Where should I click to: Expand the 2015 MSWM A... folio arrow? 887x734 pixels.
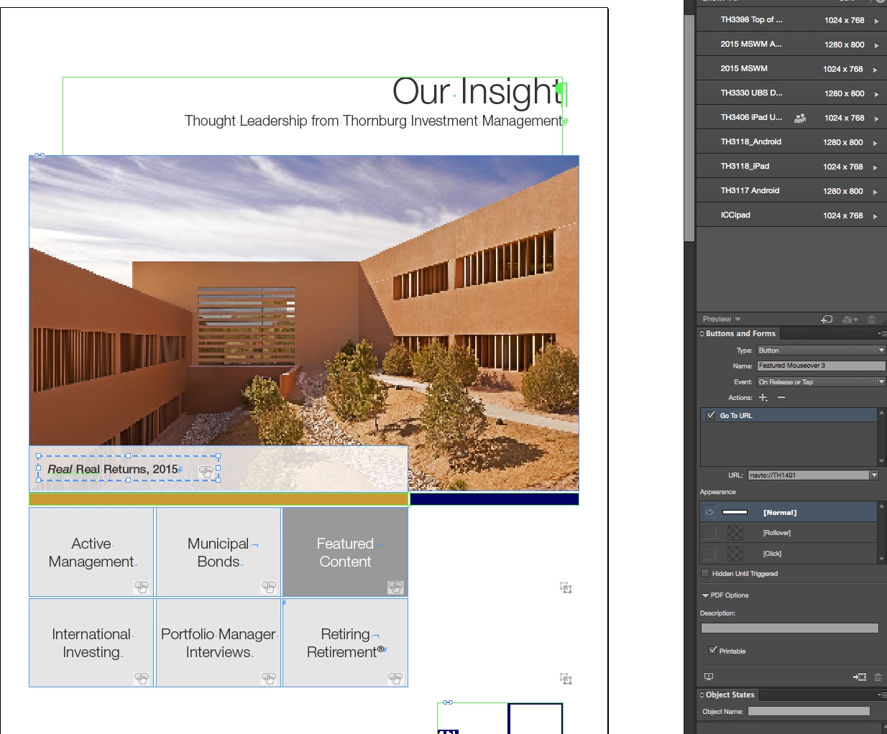(875, 45)
